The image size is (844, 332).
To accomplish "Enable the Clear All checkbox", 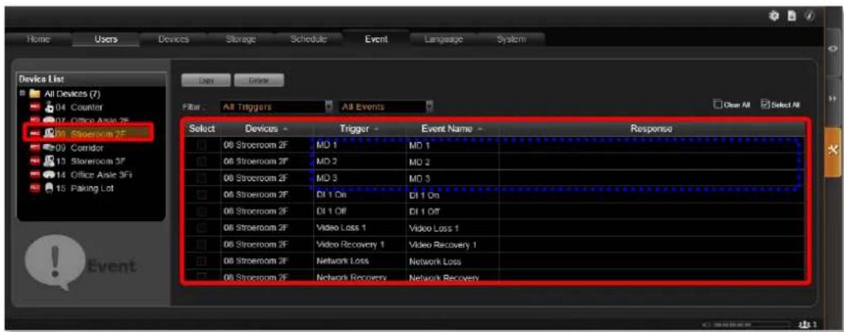I will [717, 105].
